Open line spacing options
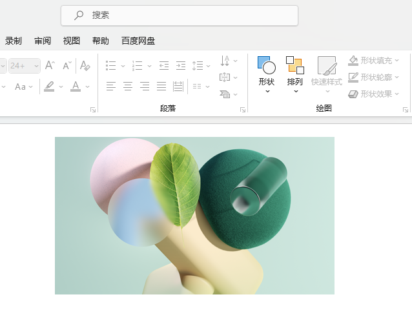The image size is (412, 330). pos(201,66)
